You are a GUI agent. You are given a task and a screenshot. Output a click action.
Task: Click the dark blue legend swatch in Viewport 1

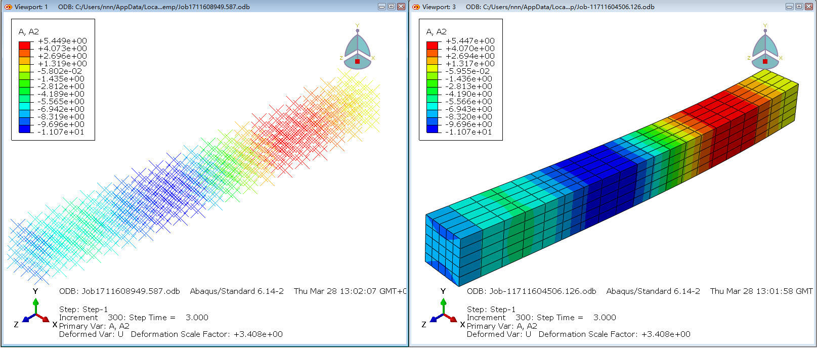click(x=25, y=128)
